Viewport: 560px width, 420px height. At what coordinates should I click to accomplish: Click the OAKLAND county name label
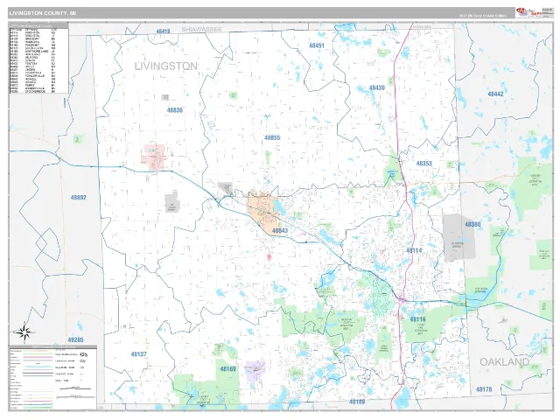click(504, 361)
